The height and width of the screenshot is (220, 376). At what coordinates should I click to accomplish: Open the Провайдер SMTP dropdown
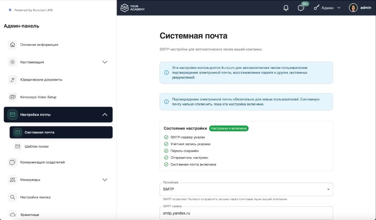point(246,189)
